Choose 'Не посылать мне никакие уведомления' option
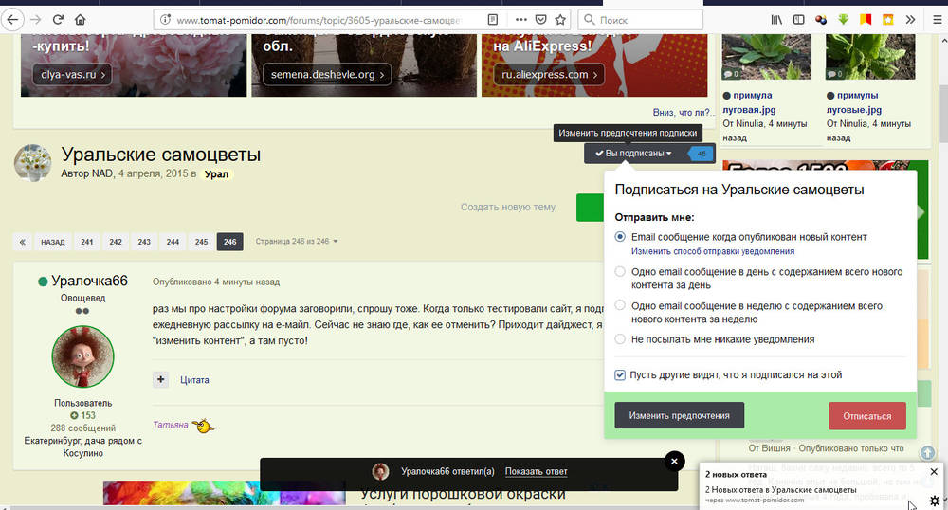The height and width of the screenshot is (510, 948). click(620, 338)
